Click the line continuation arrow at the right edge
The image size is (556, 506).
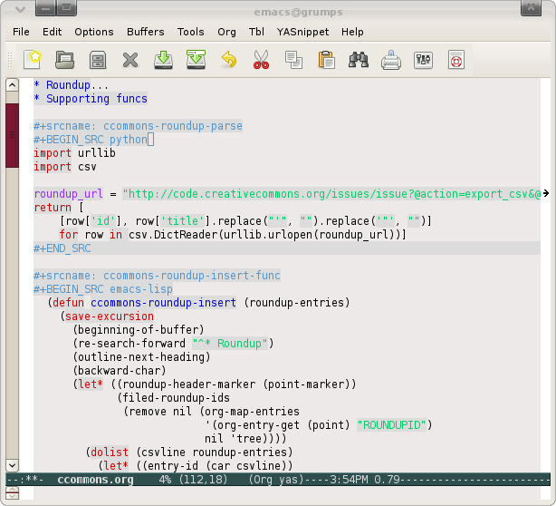[x=546, y=193]
